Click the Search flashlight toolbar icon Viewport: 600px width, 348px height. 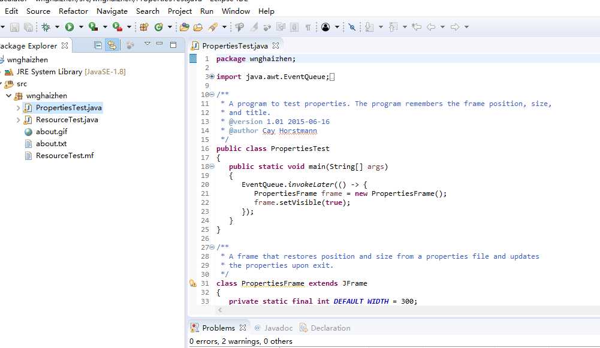coord(213,27)
